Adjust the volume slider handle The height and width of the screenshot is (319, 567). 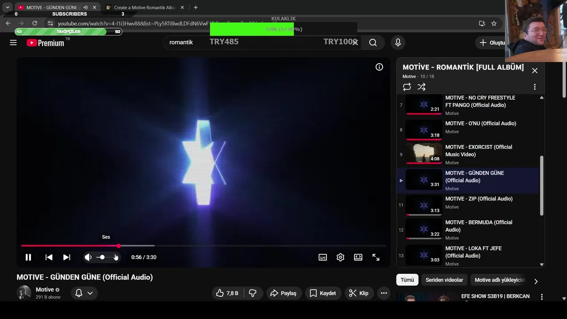point(102,257)
